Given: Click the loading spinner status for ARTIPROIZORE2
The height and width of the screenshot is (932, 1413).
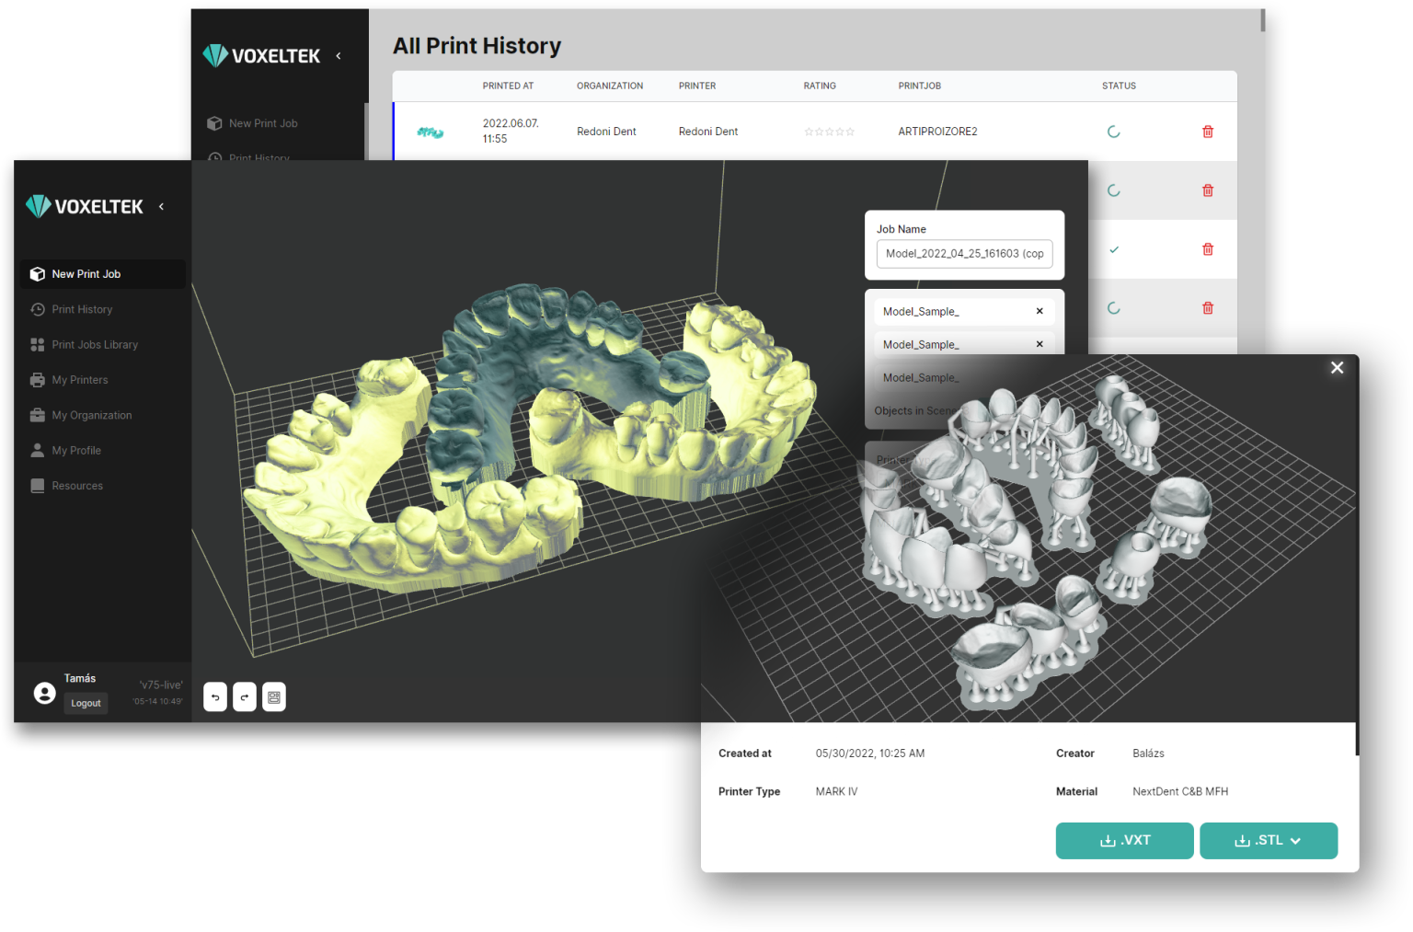Looking at the screenshot, I should tap(1114, 132).
